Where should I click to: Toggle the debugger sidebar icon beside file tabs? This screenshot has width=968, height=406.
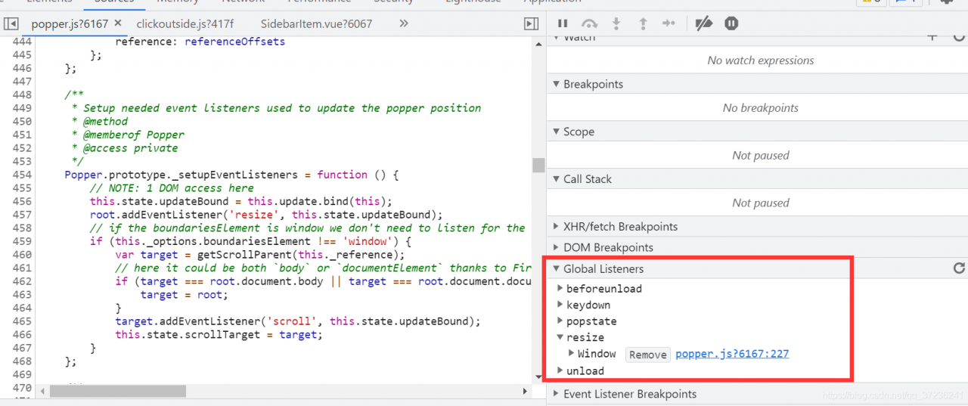click(531, 24)
